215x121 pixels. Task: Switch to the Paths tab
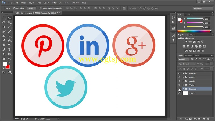(x=197, y=56)
